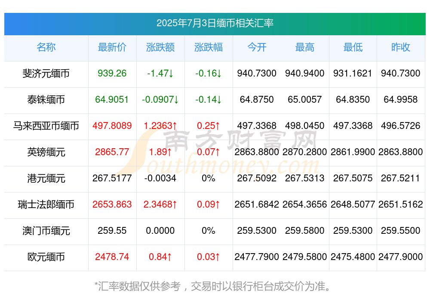This screenshot has height=300, width=430.
Task: Click the latest price 497.8089
Action: click(112, 126)
